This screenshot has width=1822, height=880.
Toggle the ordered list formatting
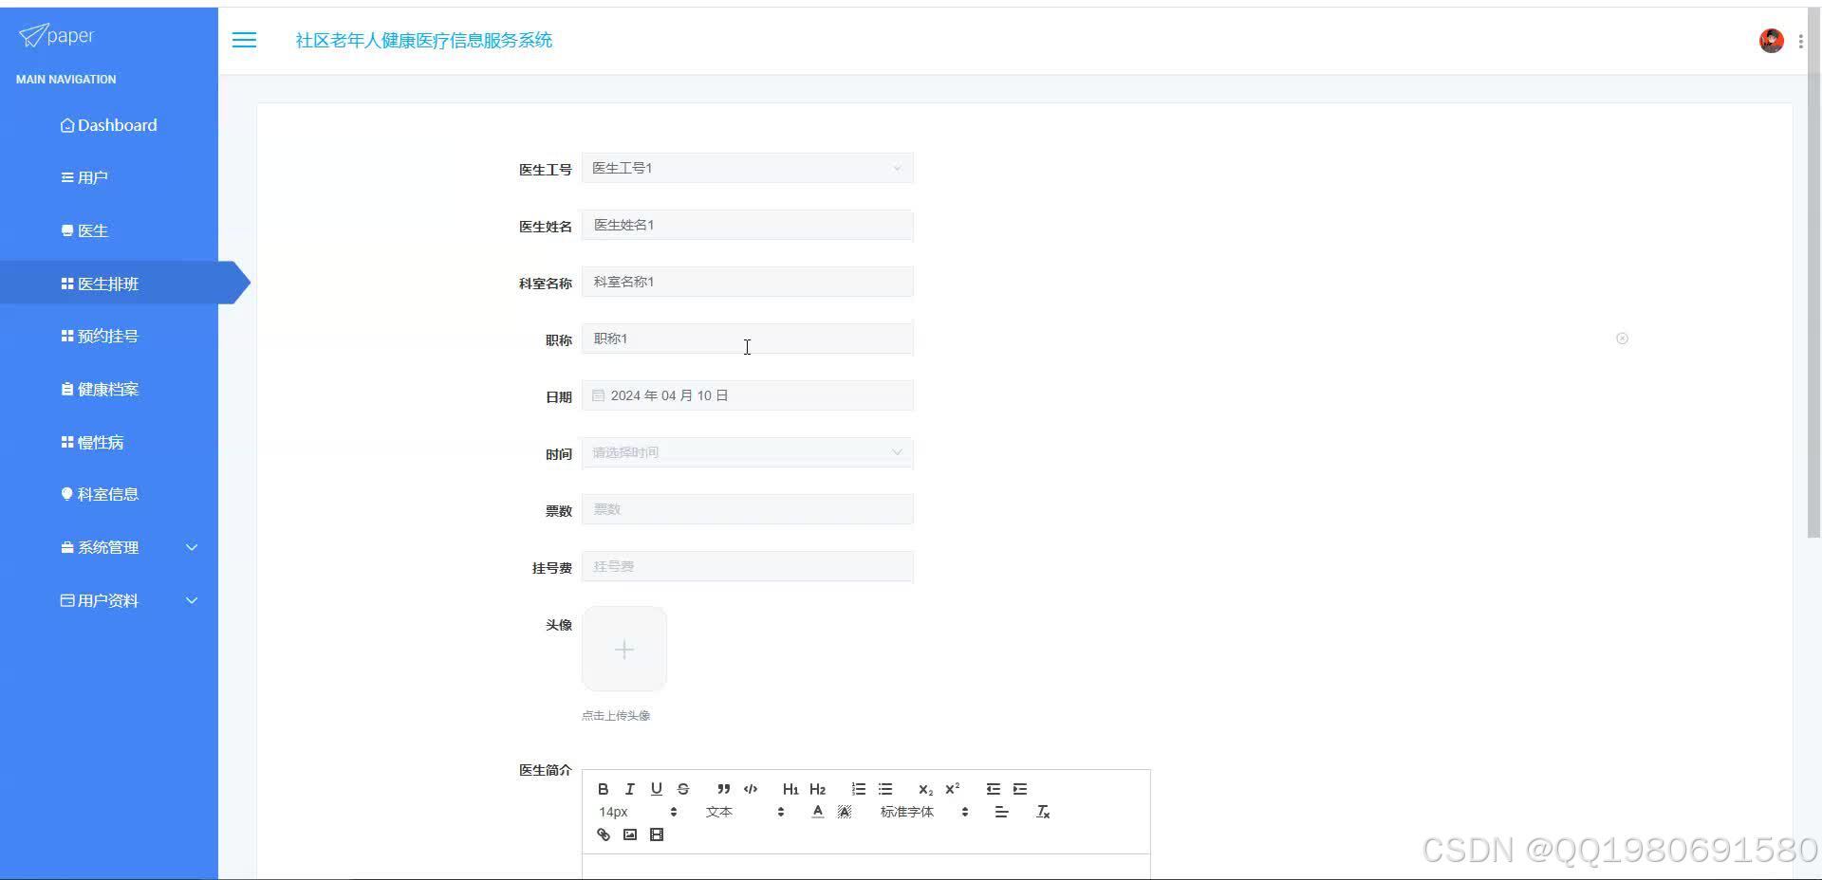click(858, 788)
